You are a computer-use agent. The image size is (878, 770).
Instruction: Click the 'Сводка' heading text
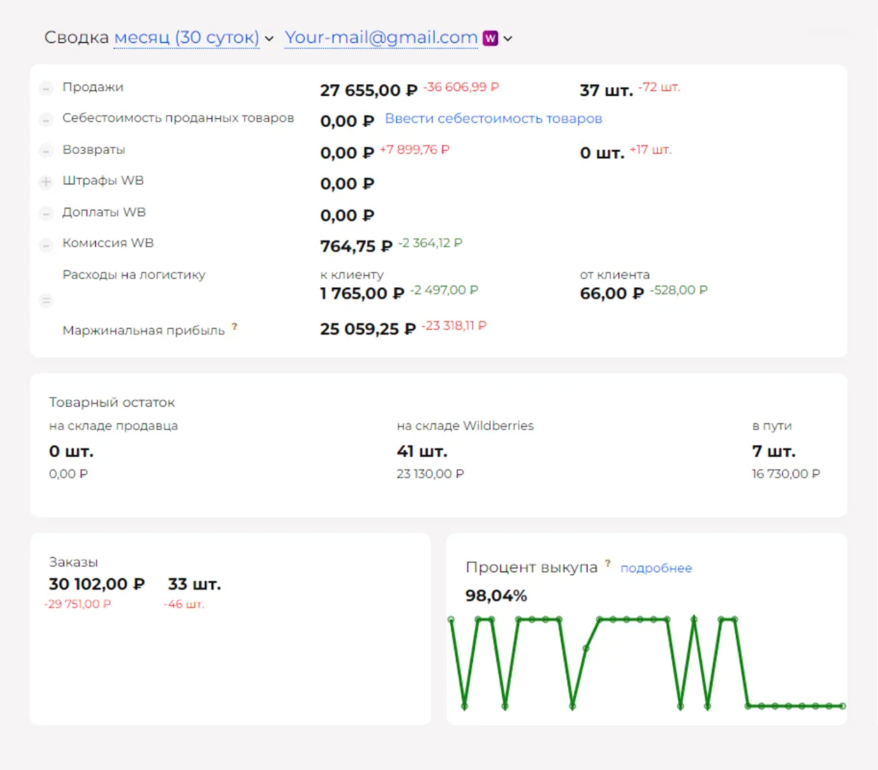tap(77, 38)
